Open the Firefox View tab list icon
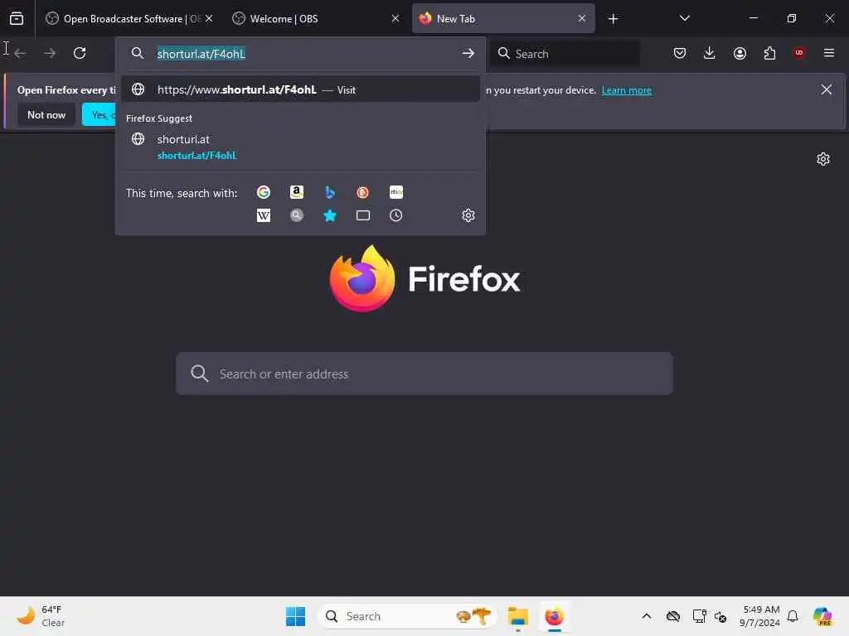This screenshot has width=849, height=636. (17, 18)
